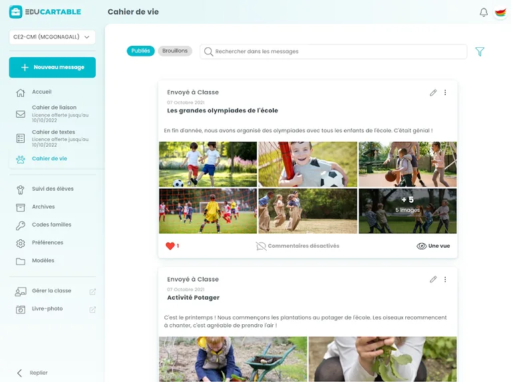
Task: Switch to the Publiés tab
Action: pyautogui.click(x=140, y=50)
